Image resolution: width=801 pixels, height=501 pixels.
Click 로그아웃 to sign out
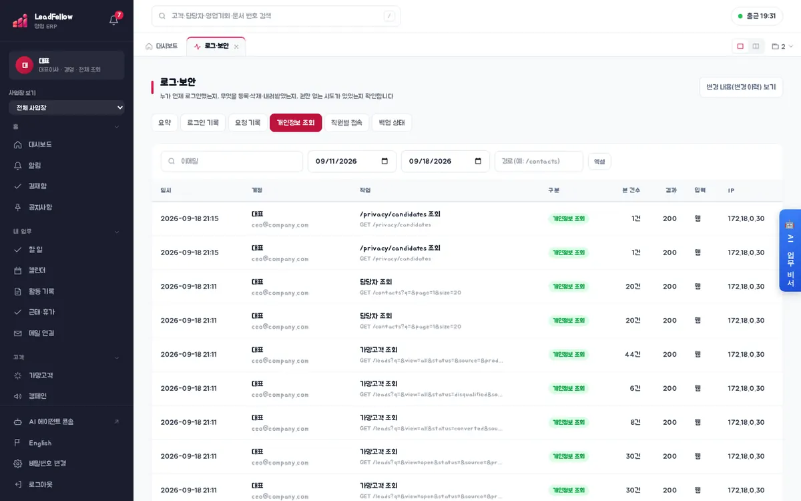(67, 484)
